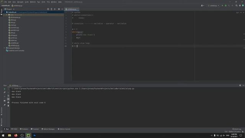Toggle the Project tool window sidebar button

[2, 12]
